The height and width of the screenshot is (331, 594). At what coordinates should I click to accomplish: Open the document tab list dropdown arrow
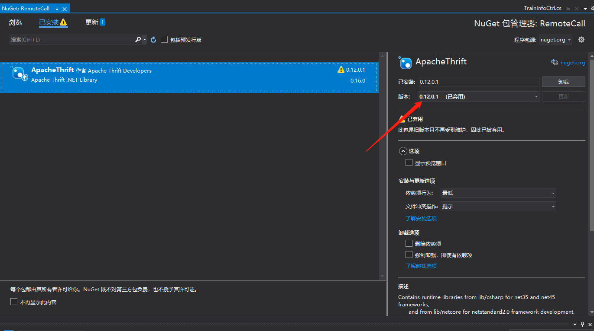click(x=585, y=9)
